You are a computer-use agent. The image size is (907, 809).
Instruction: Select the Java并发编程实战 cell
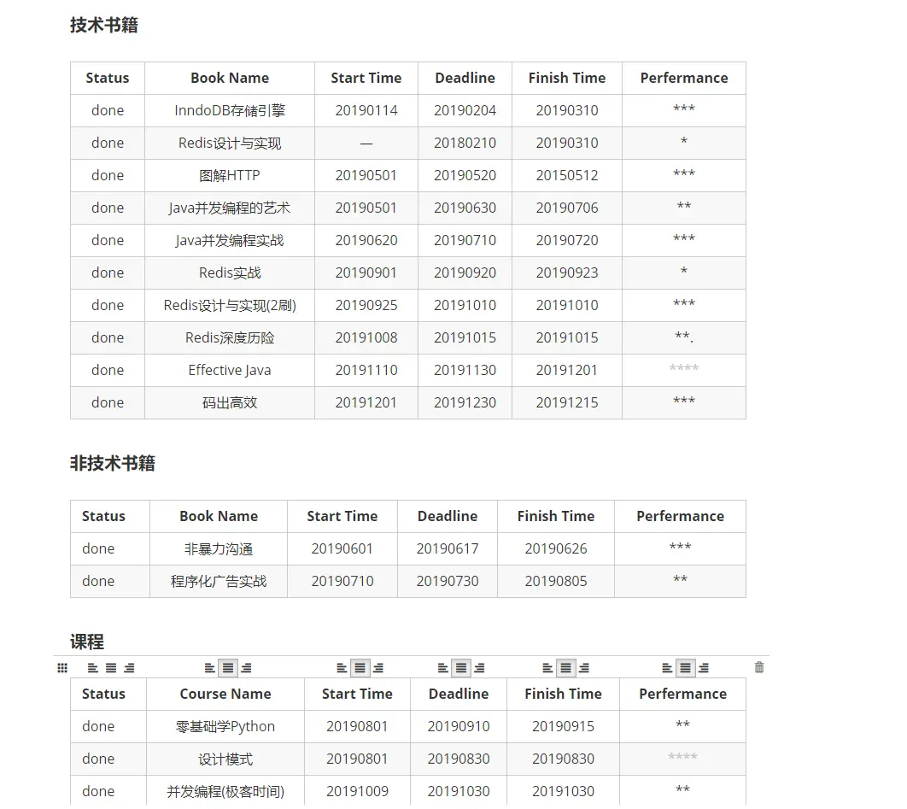pyautogui.click(x=230, y=240)
